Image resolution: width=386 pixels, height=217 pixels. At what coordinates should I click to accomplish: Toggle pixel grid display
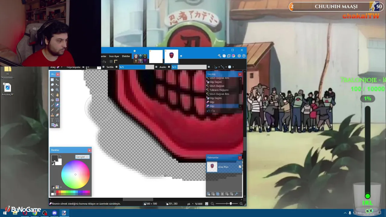[x=111, y=61]
